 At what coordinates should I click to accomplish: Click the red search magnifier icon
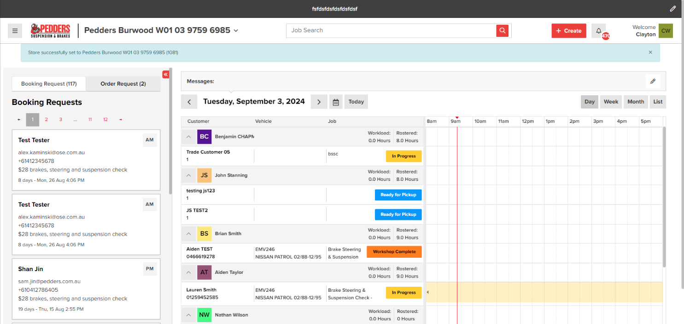[x=502, y=30]
